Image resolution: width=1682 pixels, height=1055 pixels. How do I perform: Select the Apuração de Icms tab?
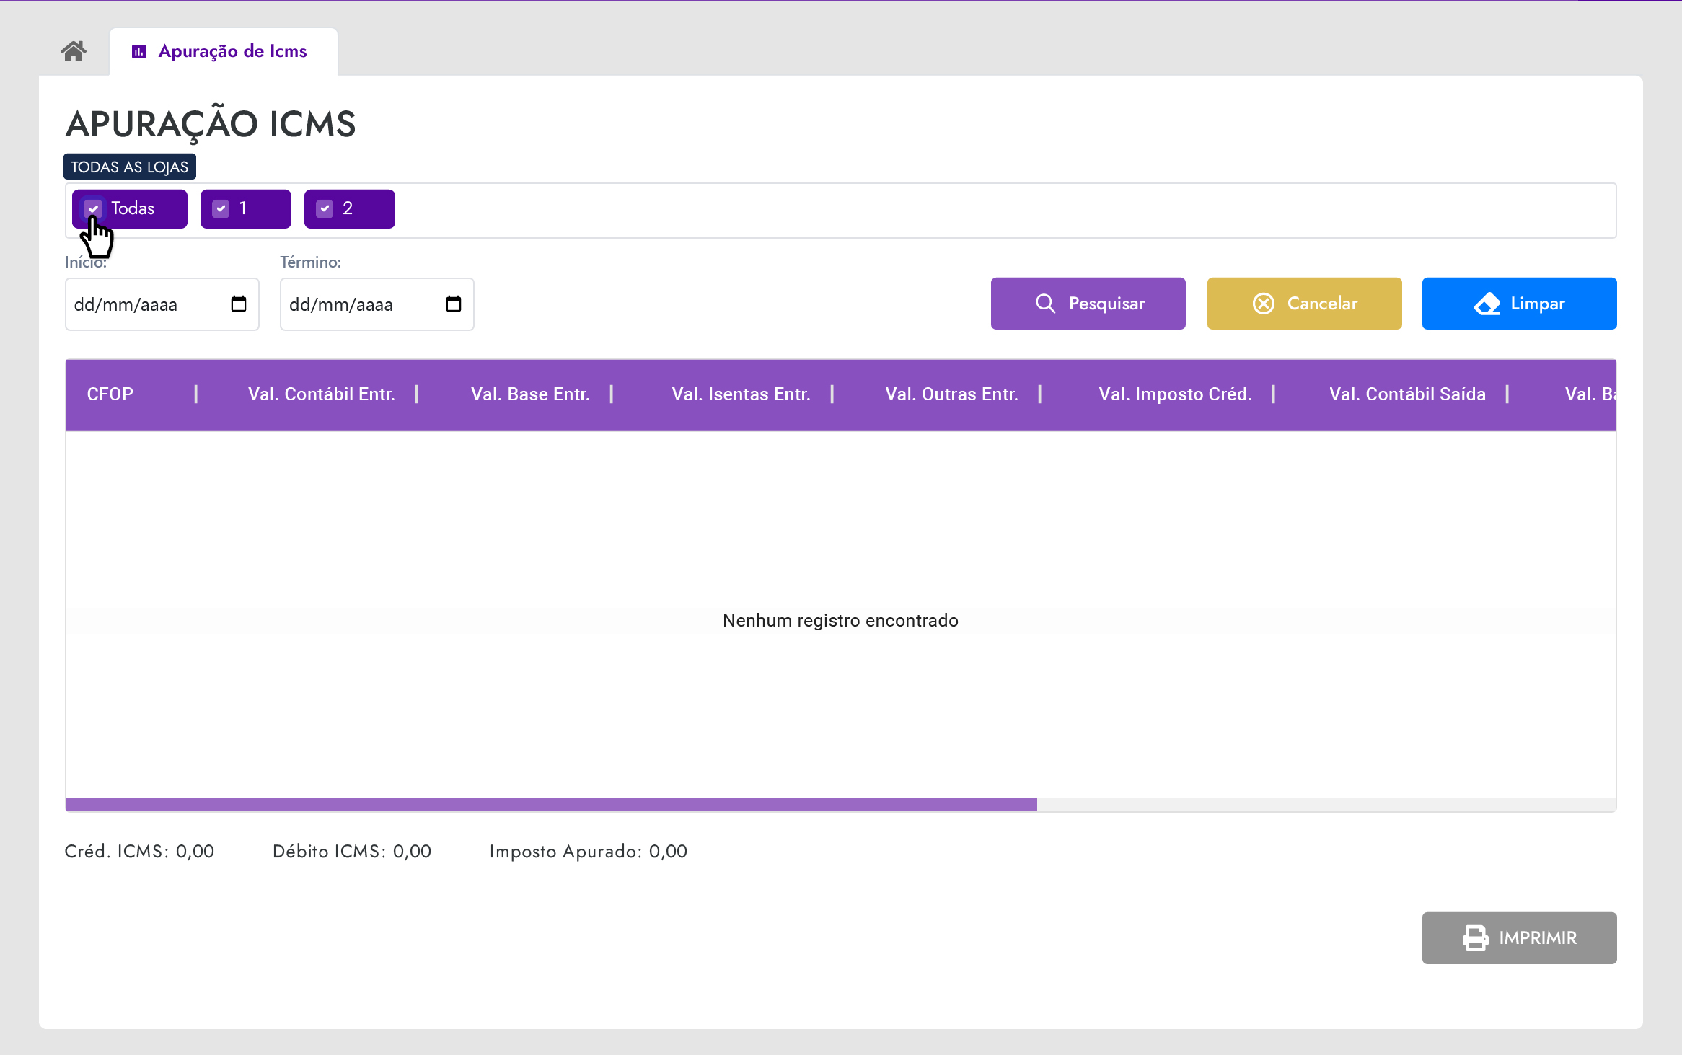232,52
